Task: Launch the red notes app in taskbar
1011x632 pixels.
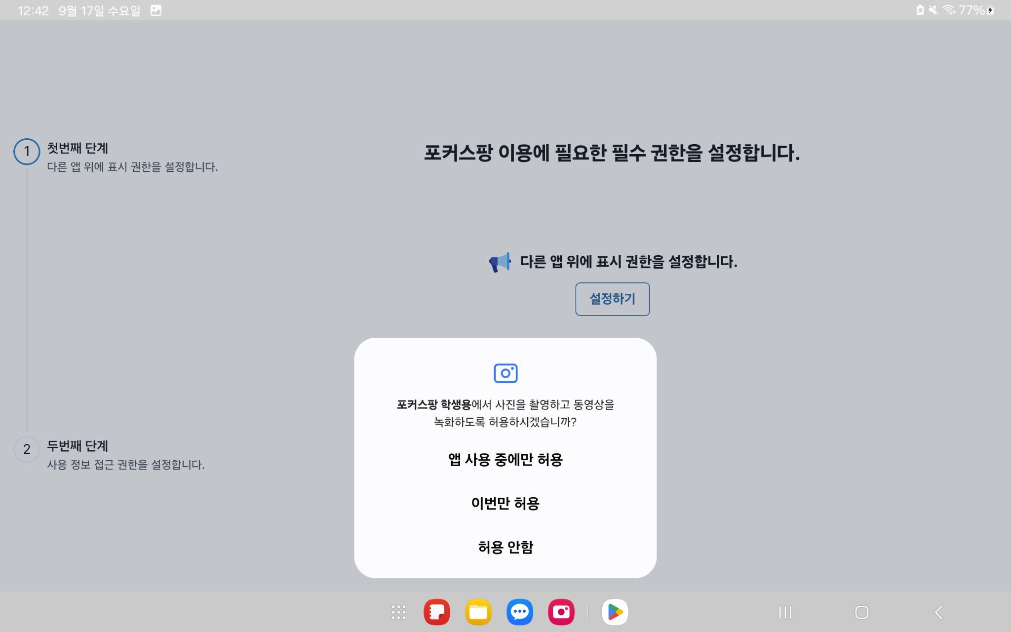Action: pyautogui.click(x=436, y=612)
